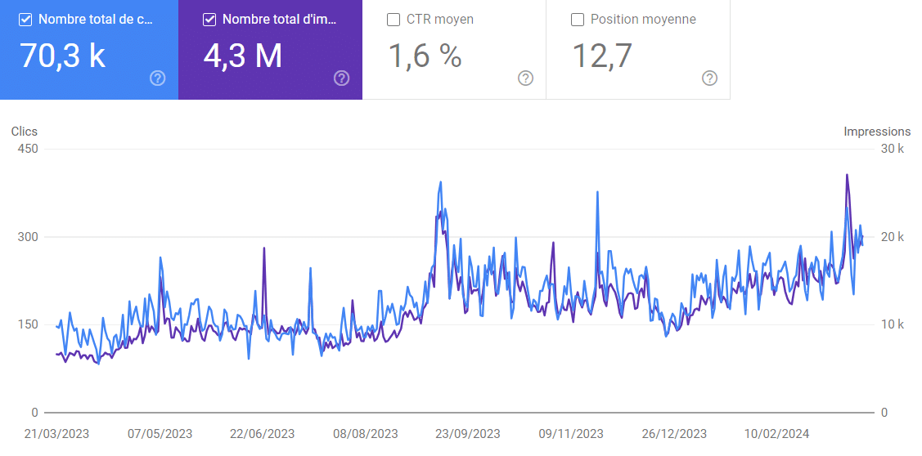Click the 70,3 k clicks value
This screenshot has height=456, width=922.
click(62, 56)
